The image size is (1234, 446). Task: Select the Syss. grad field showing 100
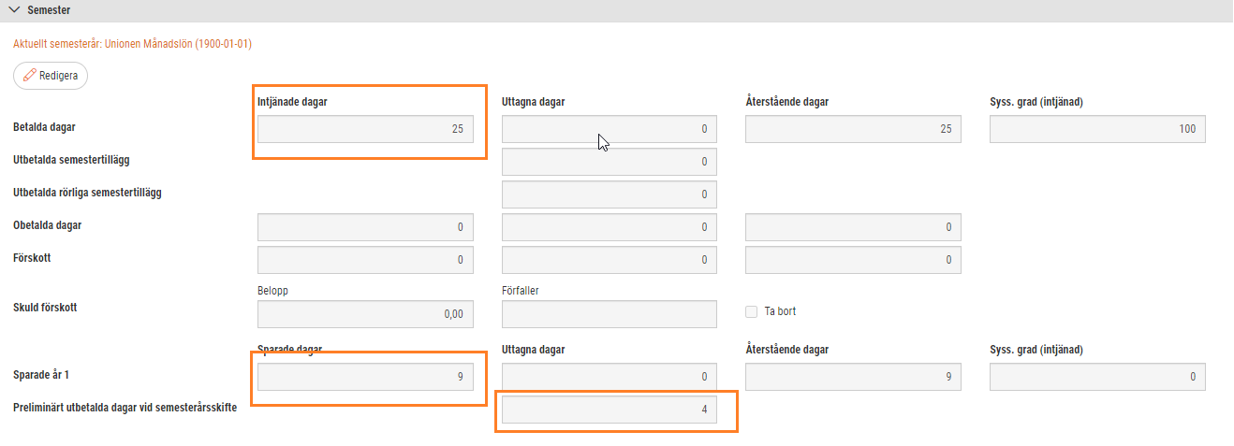pyautogui.click(x=1097, y=129)
